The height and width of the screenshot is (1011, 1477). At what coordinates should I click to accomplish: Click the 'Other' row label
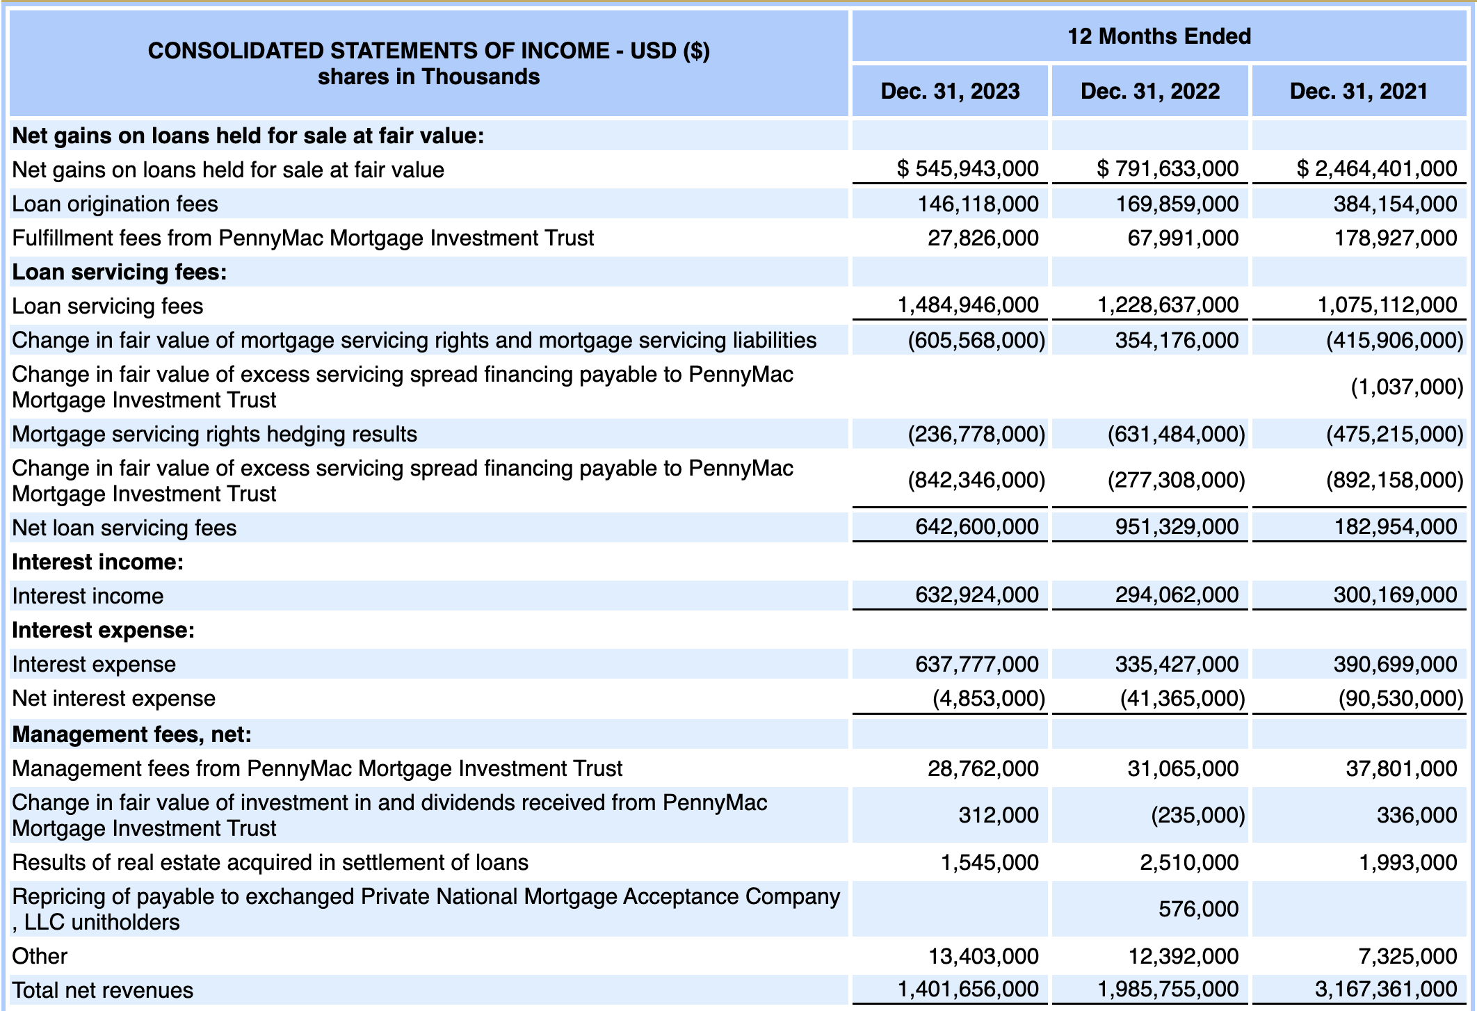[40, 956]
